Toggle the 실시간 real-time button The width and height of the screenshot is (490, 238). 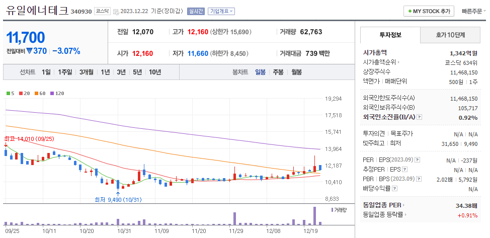[x=196, y=12]
